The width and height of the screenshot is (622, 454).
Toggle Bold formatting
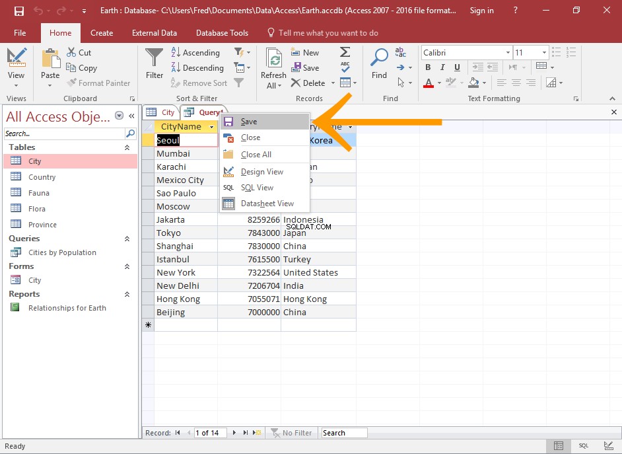[428, 67]
